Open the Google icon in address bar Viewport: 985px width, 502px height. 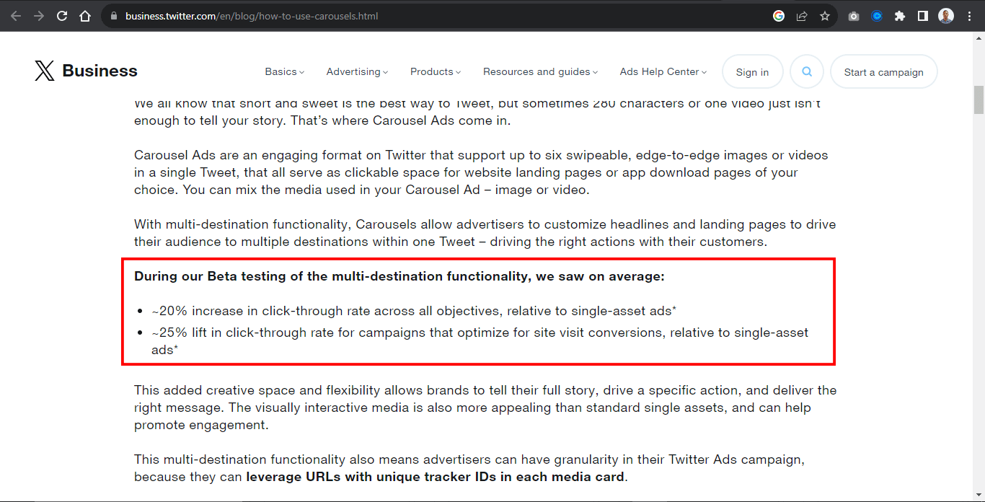tap(779, 16)
